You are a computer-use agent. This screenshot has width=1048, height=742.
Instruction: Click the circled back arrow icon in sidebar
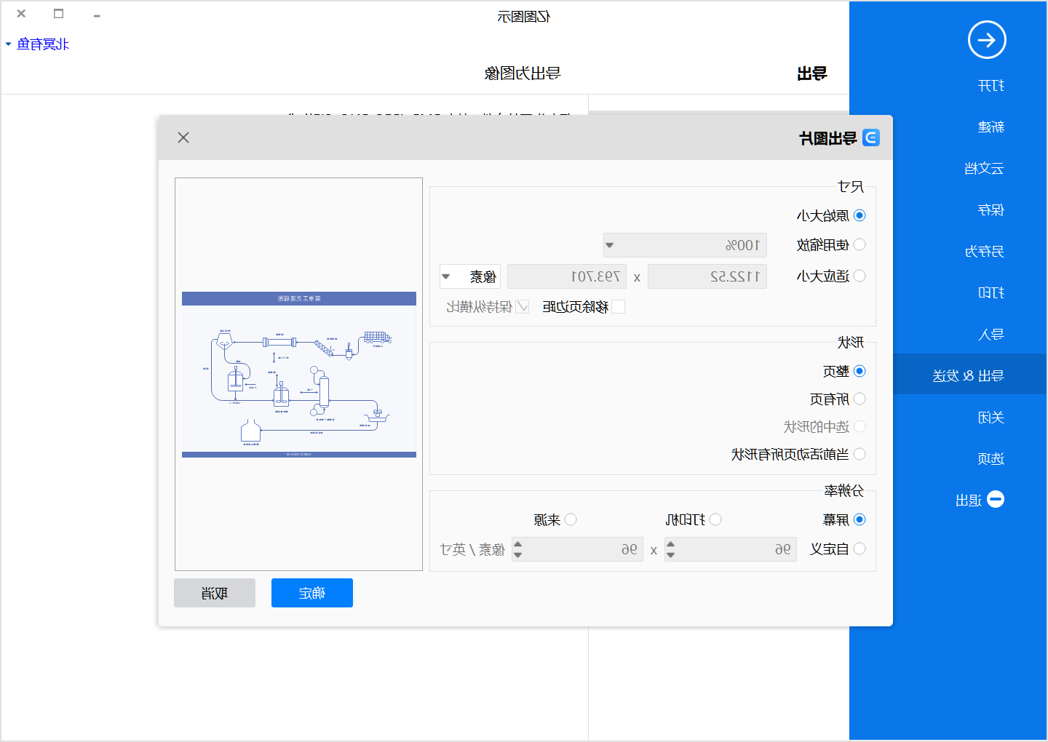coord(987,40)
